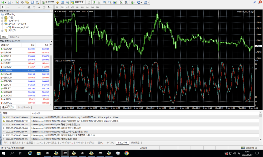Image resolution: width=263 pixels, height=157 pixels.
Task: Click the zoom in magnifier icon
Action: point(105,2)
